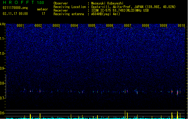Click antenna text A504HB(yagi 4el)
Image resolution: width=188 pixels, height=119 pixels.
tap(106, 14)
